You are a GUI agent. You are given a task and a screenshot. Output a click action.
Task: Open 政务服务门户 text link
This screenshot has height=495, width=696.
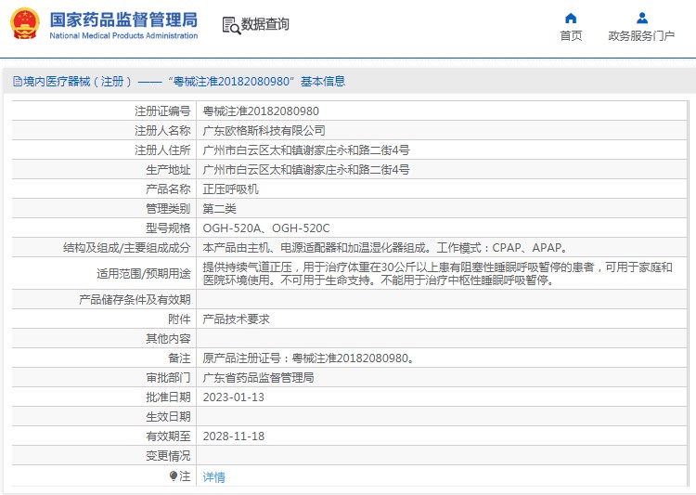pos(641,36)
